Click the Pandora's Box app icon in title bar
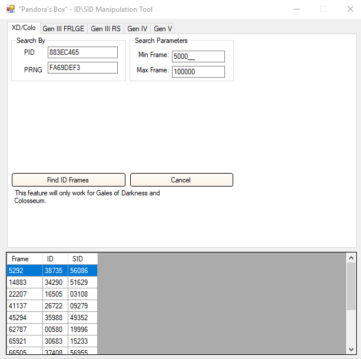The width and height of the screenshot is (361, 359). (11, 9)
